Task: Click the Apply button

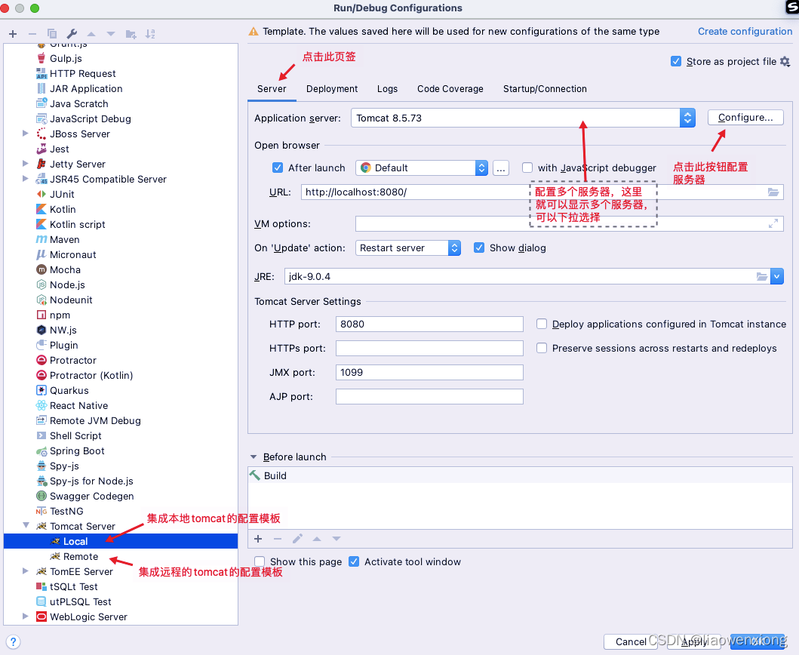Action: (693, 641)
